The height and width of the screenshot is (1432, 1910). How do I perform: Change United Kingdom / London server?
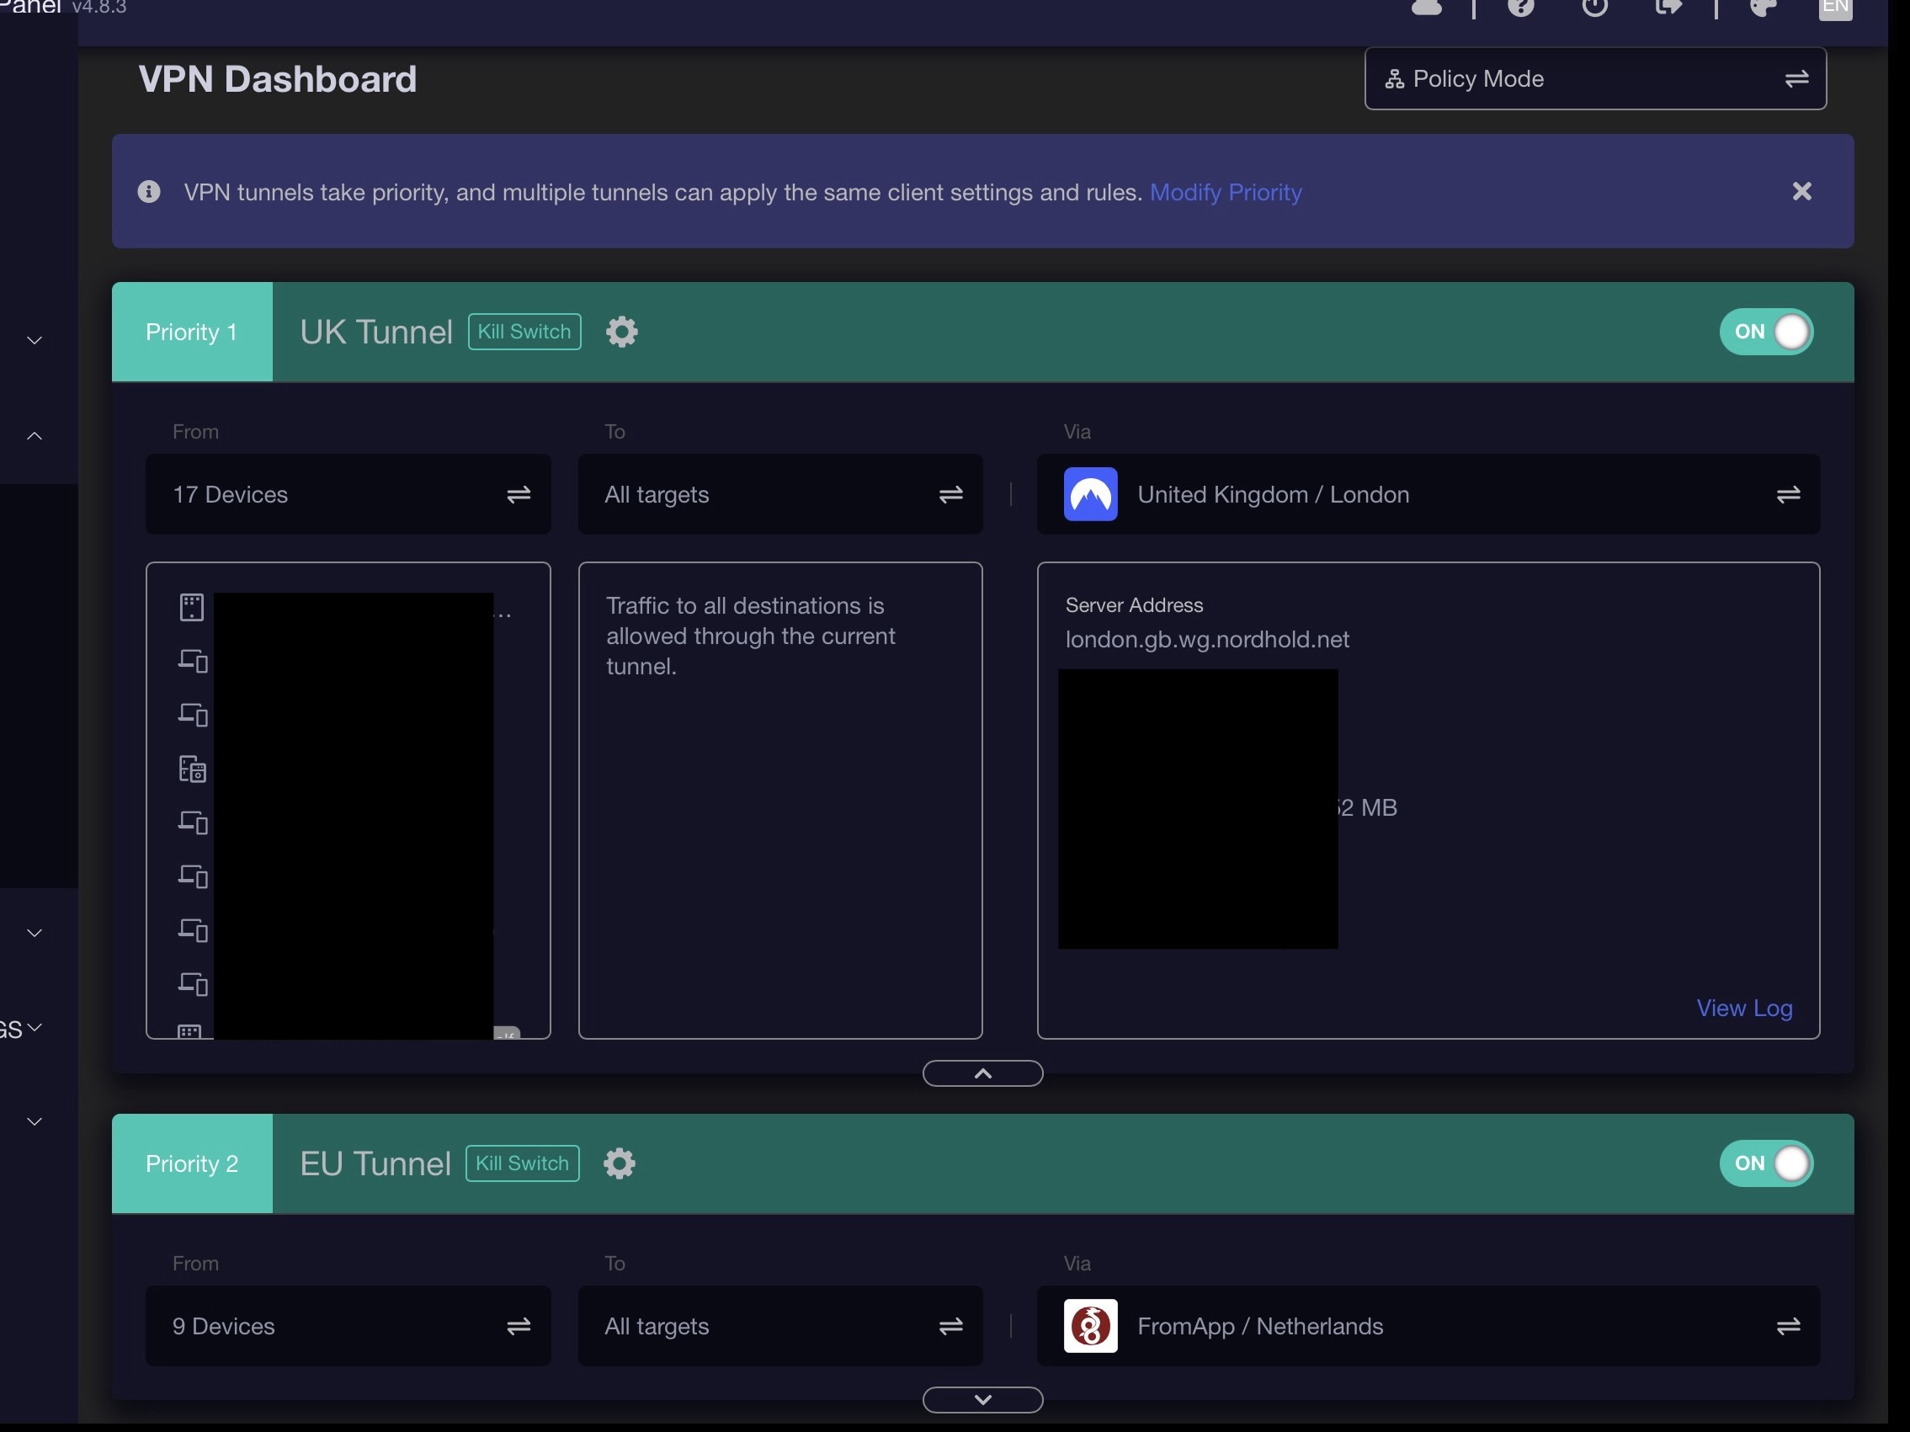[x=1429, y=494]
